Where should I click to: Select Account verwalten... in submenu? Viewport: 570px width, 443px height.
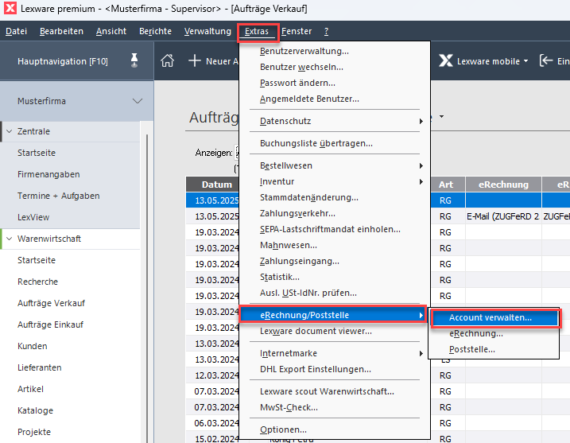495,317
